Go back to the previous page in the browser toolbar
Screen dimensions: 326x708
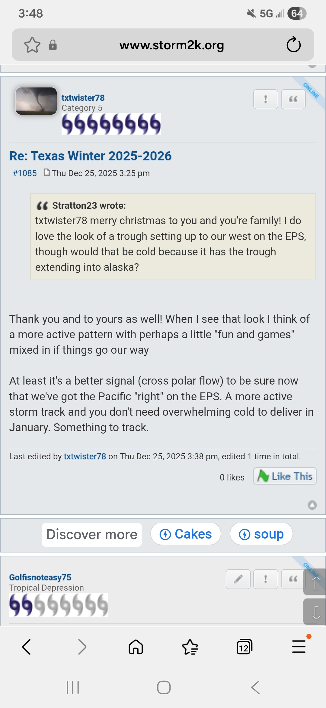coord(27,647)
